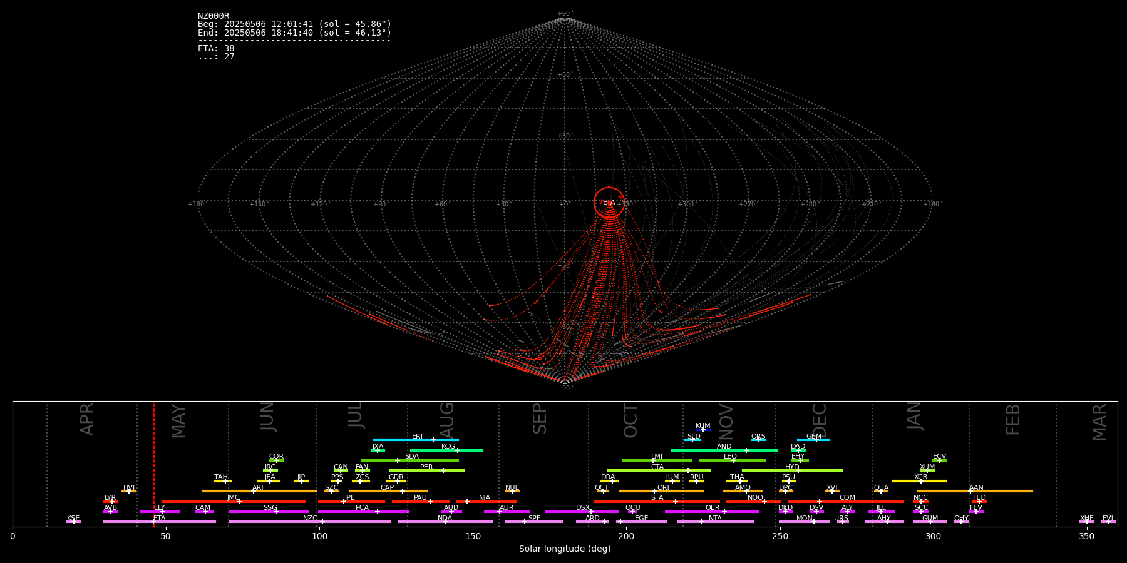Click the 300 tick on longitude axis

[933, 536]
